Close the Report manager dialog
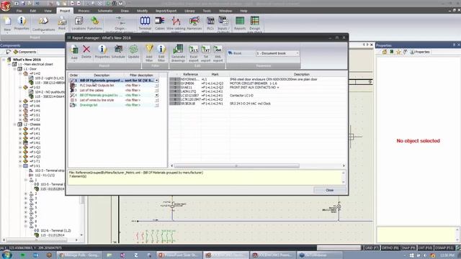This screenshot has width=461, height=259. click(329, 190)
